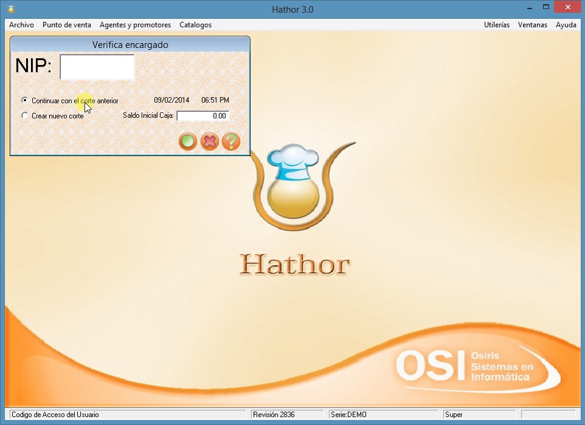This screenshot has width=585, height=425.
Task: Open the Ayuda menu
Action: pos(566,25)
